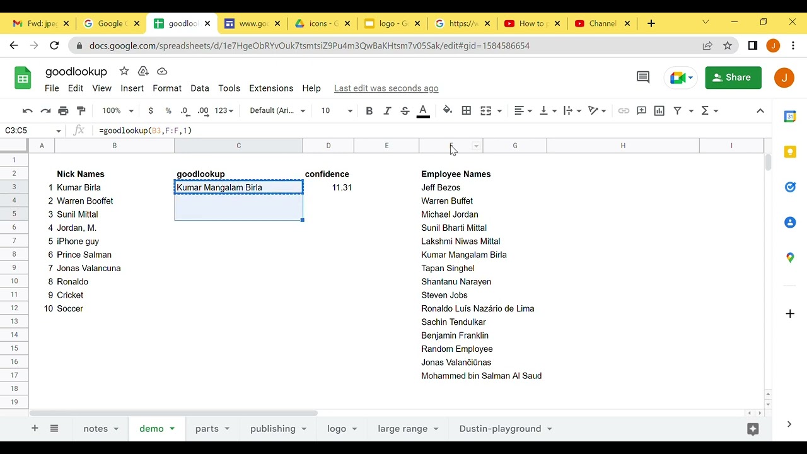Click the create filter icon
Viewport: 807px width, 454px height.
coord(677,110)
